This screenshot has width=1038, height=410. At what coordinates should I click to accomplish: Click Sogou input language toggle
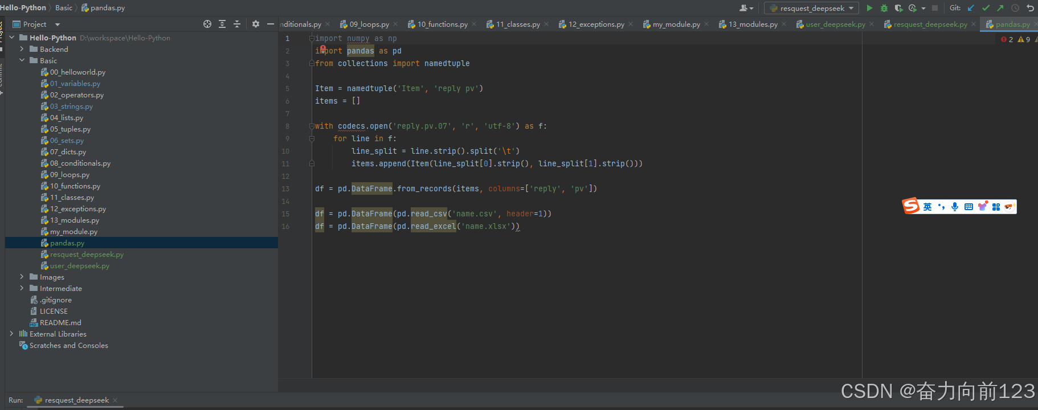[927, 207]
